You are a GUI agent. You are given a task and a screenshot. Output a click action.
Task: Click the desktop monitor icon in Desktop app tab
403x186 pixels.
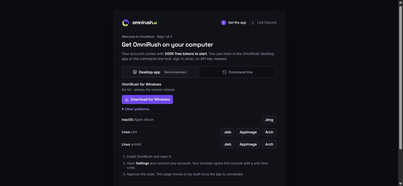coord(135,72)
